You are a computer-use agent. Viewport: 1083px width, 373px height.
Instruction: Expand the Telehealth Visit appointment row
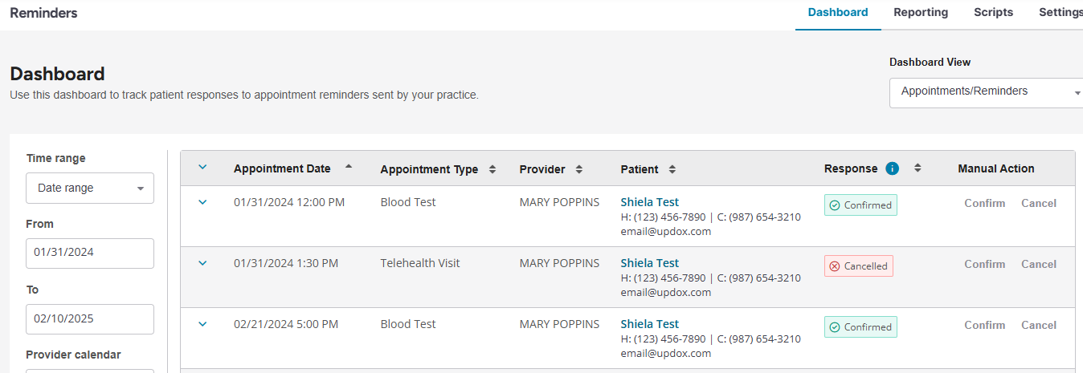(x=202, y=263)
